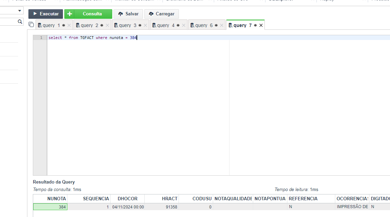Click the copy-tabs icon left of query 1
Screen dimensions: 390x217
(x=31, y=25)
